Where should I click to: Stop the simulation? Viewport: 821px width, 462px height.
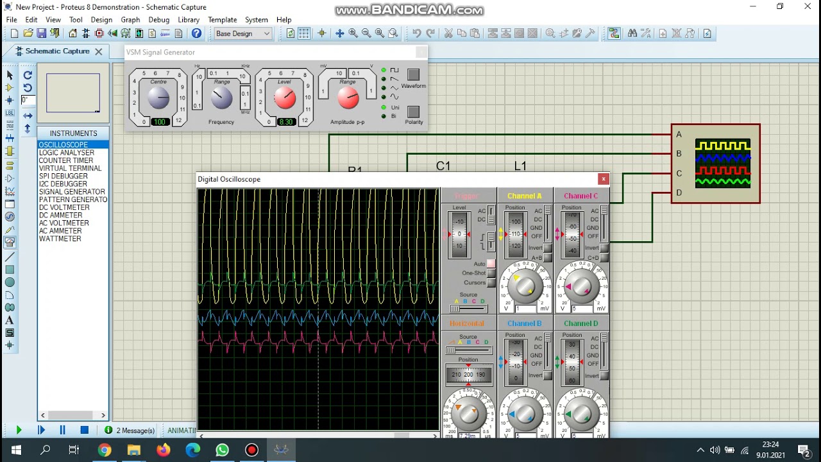coord(84,431)
